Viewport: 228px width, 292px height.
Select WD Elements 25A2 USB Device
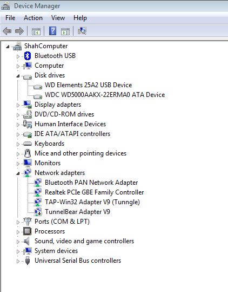pyautogui.click(x=89, y=85)
